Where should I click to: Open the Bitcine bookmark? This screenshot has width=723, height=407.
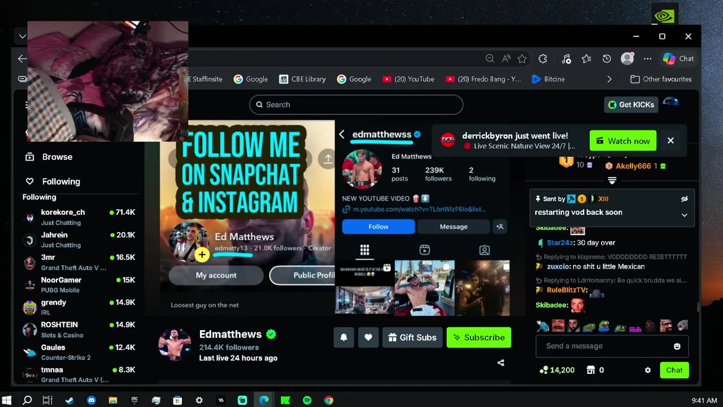[548, 79]
